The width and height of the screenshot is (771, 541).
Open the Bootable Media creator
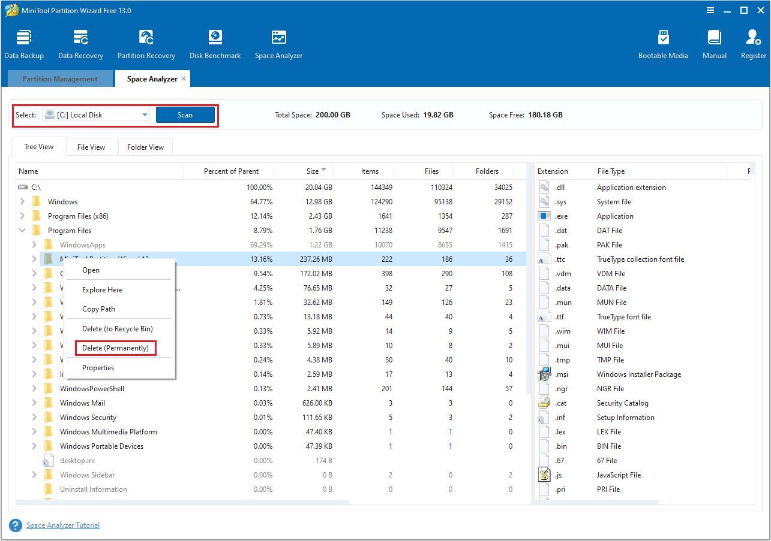(663, 44)
